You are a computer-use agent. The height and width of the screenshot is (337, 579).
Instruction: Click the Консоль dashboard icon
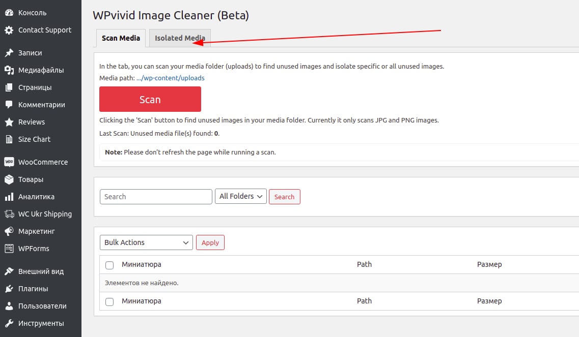pyautogui.click(x=9, y=13)
